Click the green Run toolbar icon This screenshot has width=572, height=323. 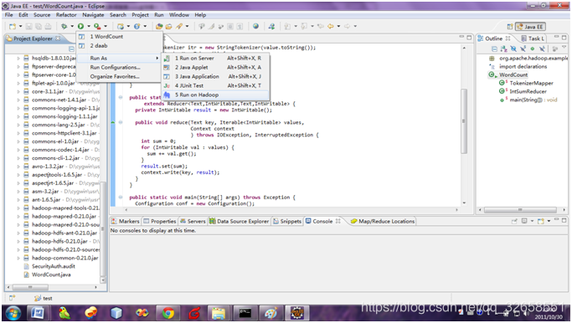[80, 26]
